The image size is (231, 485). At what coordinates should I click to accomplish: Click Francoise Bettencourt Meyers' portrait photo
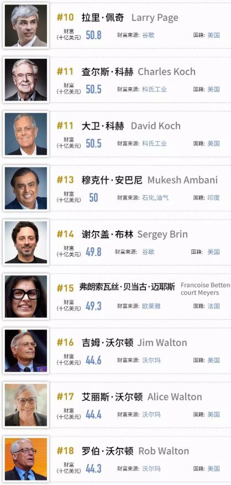click(26, 296)
